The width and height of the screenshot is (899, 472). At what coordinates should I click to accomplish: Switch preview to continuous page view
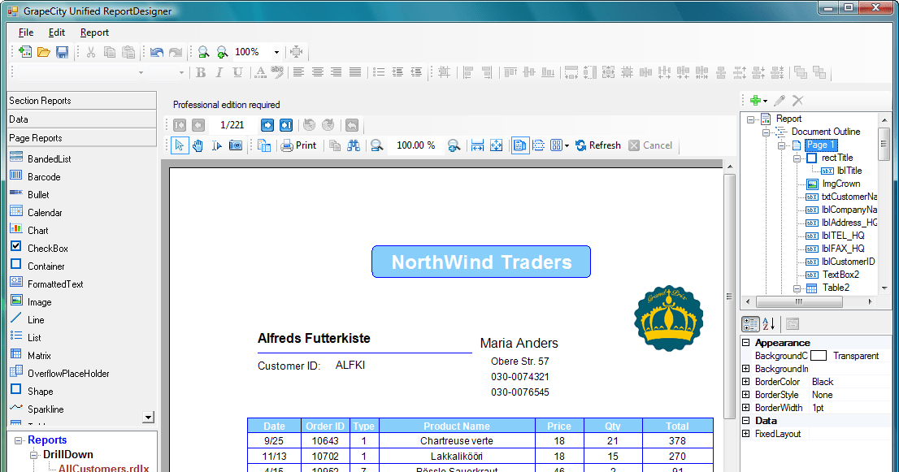pyautogui.click(x=538, y=145)
